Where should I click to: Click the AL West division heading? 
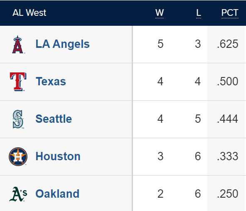30,13
